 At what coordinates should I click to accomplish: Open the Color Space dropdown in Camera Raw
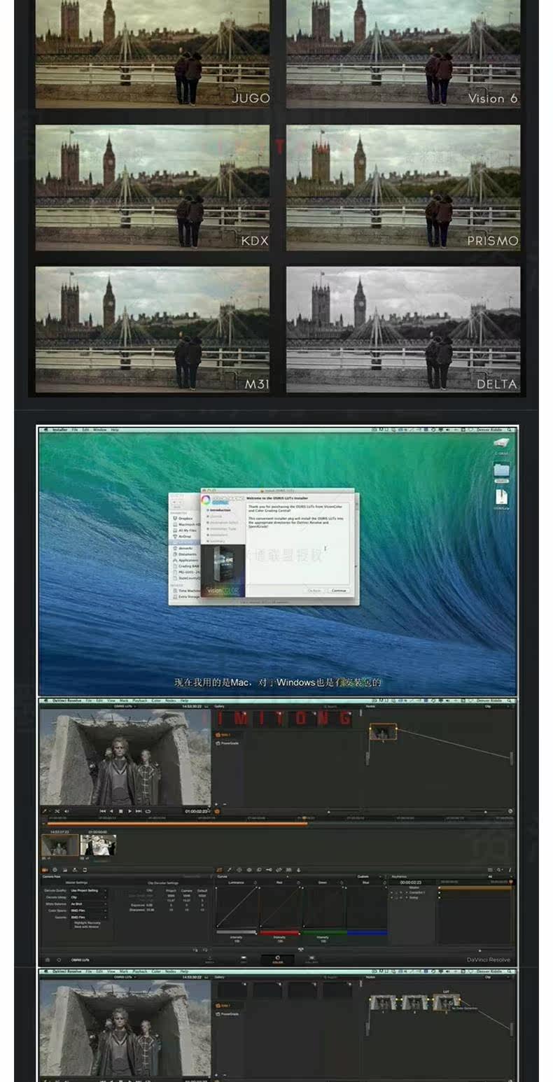pos(89,911)
